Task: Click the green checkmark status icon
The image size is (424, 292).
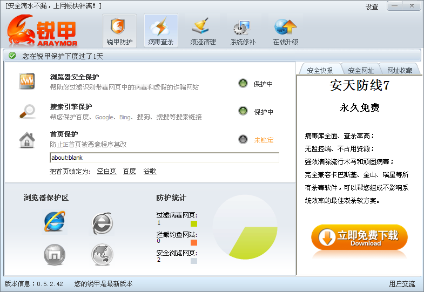Action: 12,56
